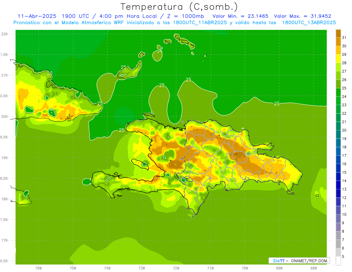Pick the teal legend swatch between 19 and 20

pyautogui.click(x=338, y=134)
